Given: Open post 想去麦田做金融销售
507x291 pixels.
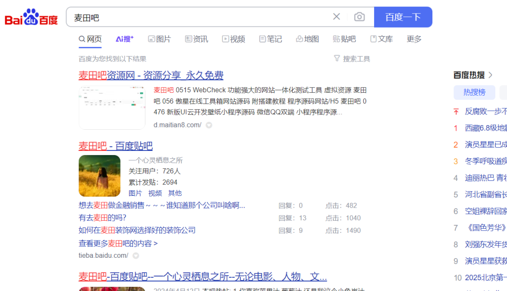Looking at the screenshot, I should (161, 206).
